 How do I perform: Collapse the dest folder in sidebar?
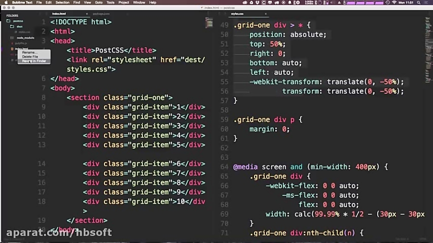coord(19,26)
